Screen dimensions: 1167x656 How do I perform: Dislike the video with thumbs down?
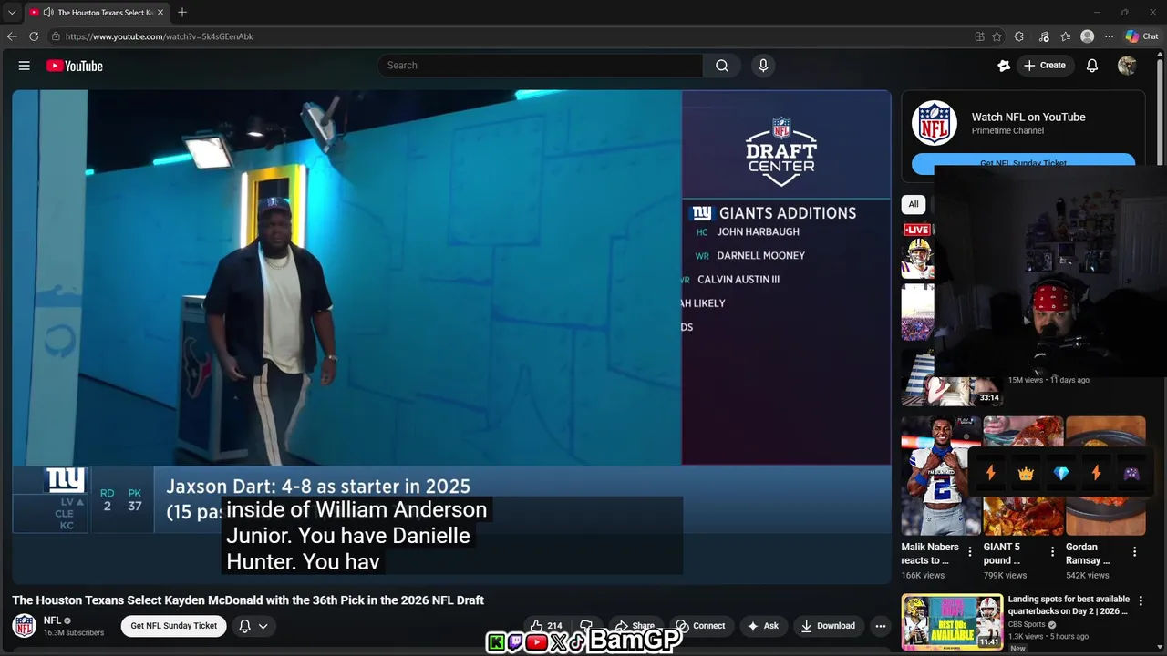click(586, 626)
